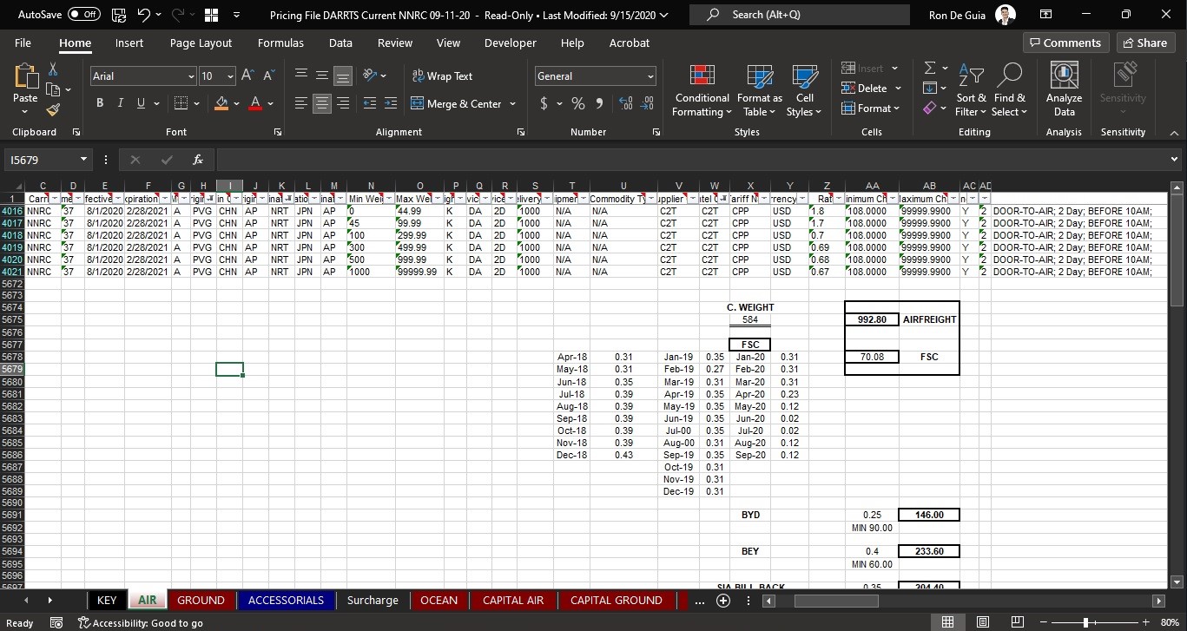Image resolution: width=1187 pixels, height=631 pixels.
Task: Expand the Merge & Center dropdown arrow
Action: (x=512, y=103)
